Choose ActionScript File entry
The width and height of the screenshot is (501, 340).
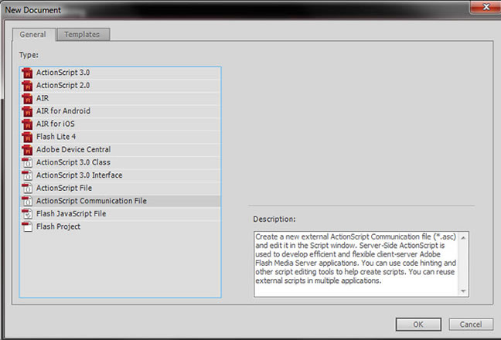(120, 188)
